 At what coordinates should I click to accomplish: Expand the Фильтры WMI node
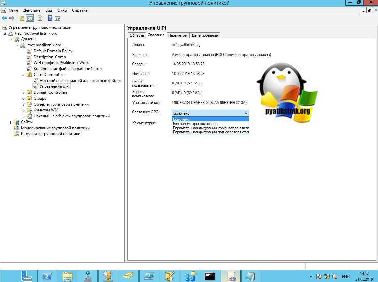pyautogui.click(x=24, y=110)
